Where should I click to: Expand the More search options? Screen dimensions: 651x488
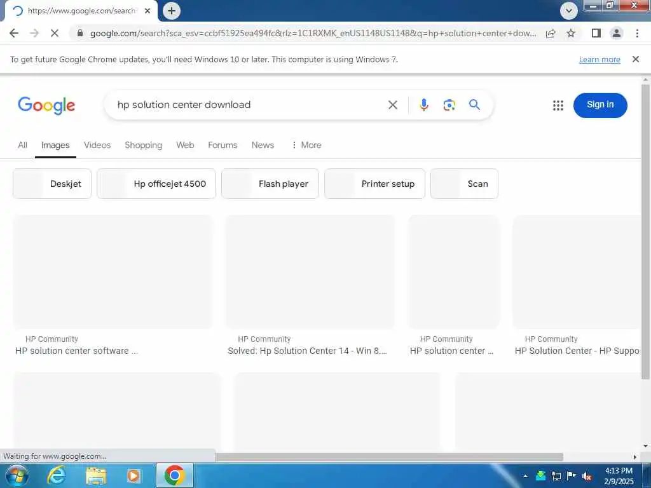[306, 146]
